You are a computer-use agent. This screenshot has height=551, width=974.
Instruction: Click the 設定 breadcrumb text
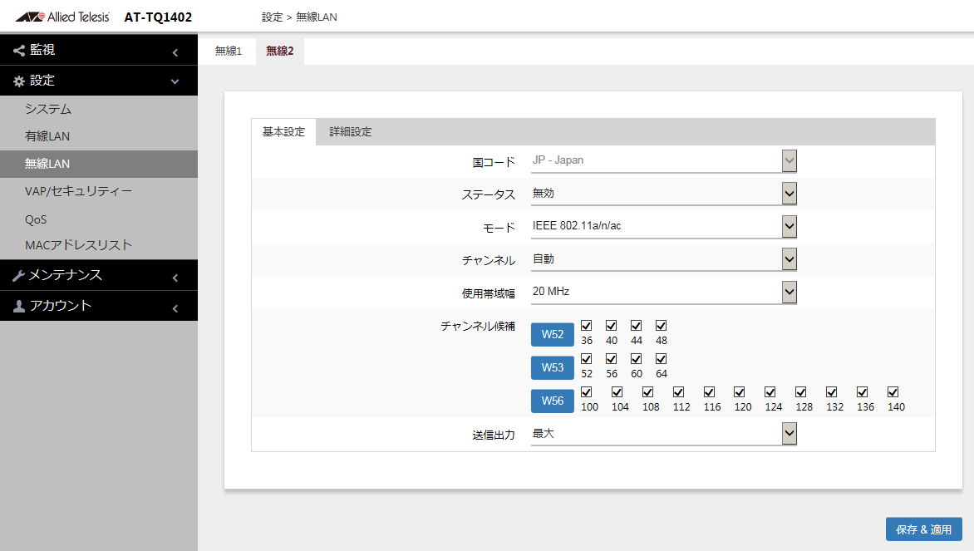click(x=272, y=17)
